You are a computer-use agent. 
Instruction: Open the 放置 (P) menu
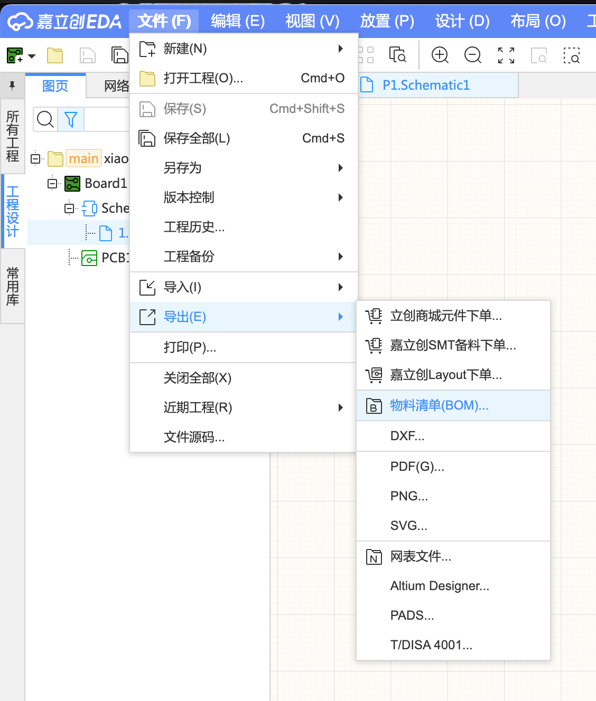(x=387, y=21)
